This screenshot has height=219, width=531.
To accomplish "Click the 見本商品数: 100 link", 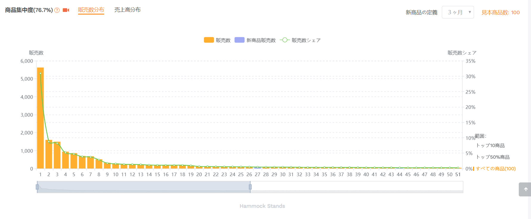I will tap(500, 12).
